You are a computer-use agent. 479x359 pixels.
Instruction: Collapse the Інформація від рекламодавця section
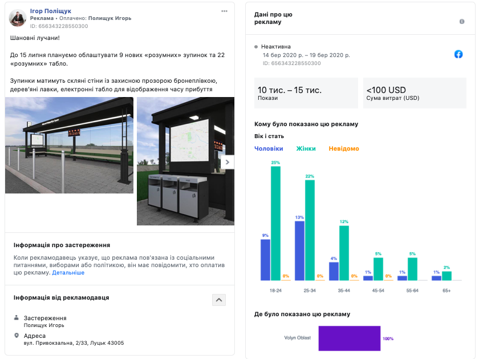pos(219,300)
